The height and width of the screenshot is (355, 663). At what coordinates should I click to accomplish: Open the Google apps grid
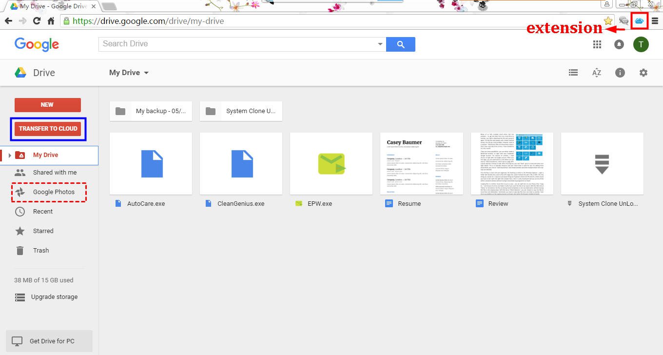[597, 44]
